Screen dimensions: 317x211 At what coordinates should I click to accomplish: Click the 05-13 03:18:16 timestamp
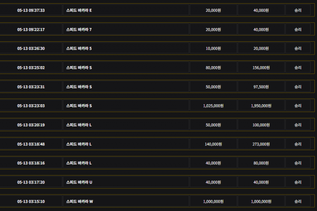pyautogui.click(x=31, y=163)
